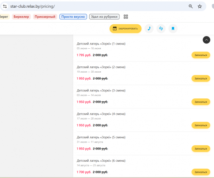Click Записаться for Зоркі 2 смена
This screenshot has height=178, width=214.
coord(201,79)
